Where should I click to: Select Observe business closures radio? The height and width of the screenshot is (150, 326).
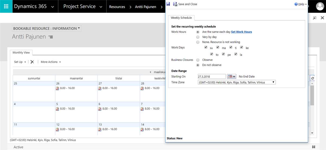pyautogui.click(x=198, y=60)
